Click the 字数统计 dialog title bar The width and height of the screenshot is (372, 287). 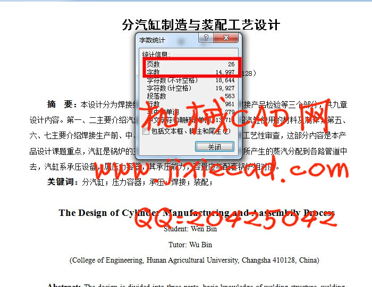(x=165, y=40)
